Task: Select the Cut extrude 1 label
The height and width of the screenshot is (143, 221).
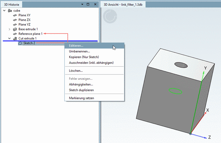Action: coord(27,38)
